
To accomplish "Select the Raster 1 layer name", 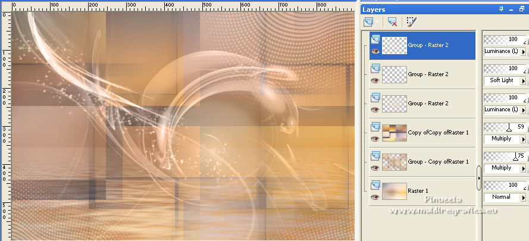I will tap(418, 190).
